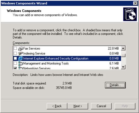Click the components list scroll up arrow
Image resolution: width=139 pixels, height=113 pixels.
click(123, 48)
